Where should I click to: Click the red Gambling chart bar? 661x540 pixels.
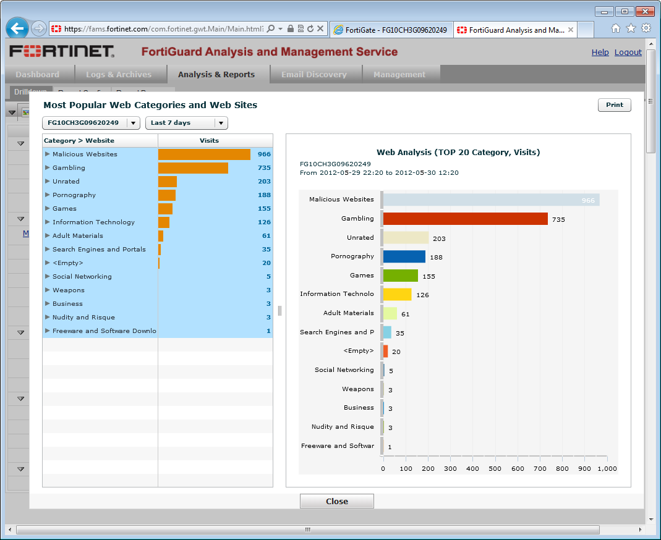[466, 219]
